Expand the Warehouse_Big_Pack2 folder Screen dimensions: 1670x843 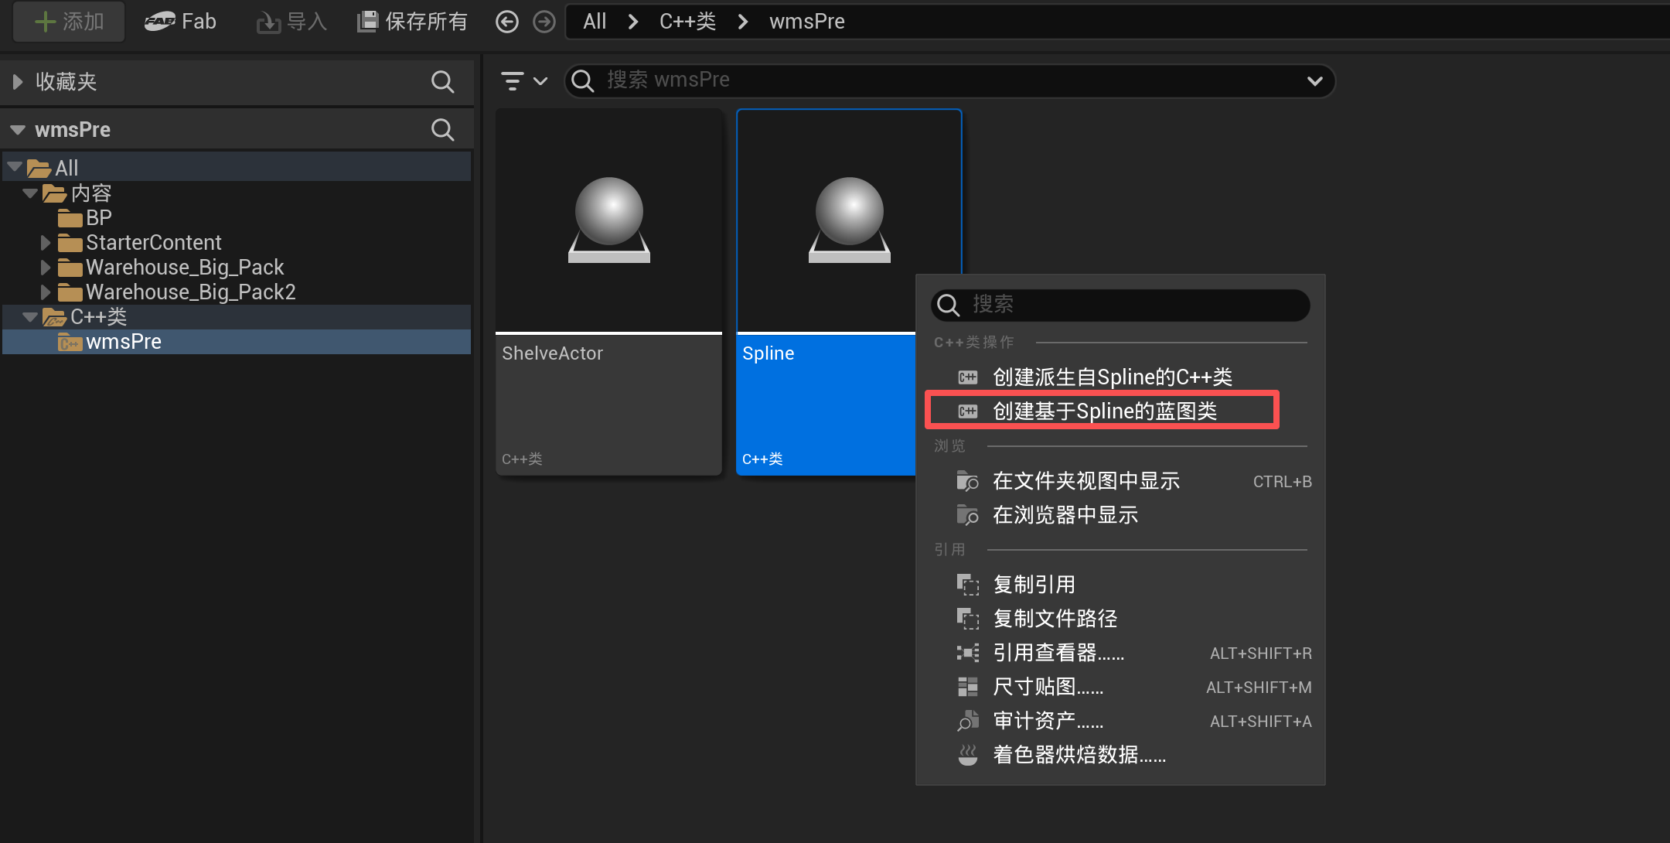[46, 292]
